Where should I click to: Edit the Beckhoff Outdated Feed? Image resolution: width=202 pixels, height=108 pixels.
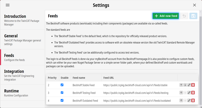point(189,101)
